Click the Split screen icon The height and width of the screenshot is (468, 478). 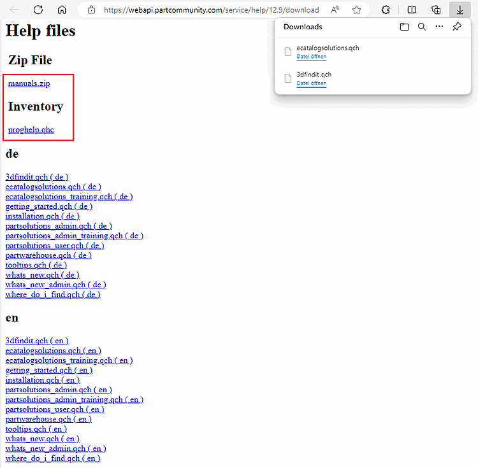(x=412, y=10)
